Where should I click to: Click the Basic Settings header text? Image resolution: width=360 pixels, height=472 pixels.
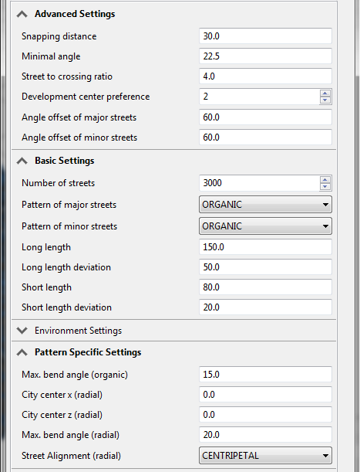click(x=65, y=161)
